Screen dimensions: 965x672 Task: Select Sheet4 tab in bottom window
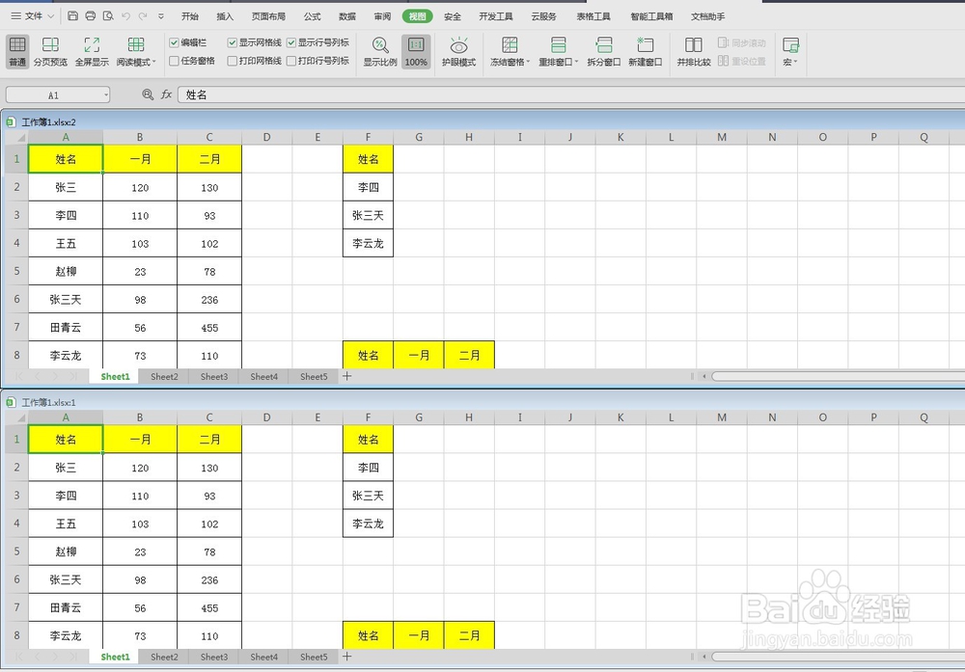click(264, 657)
